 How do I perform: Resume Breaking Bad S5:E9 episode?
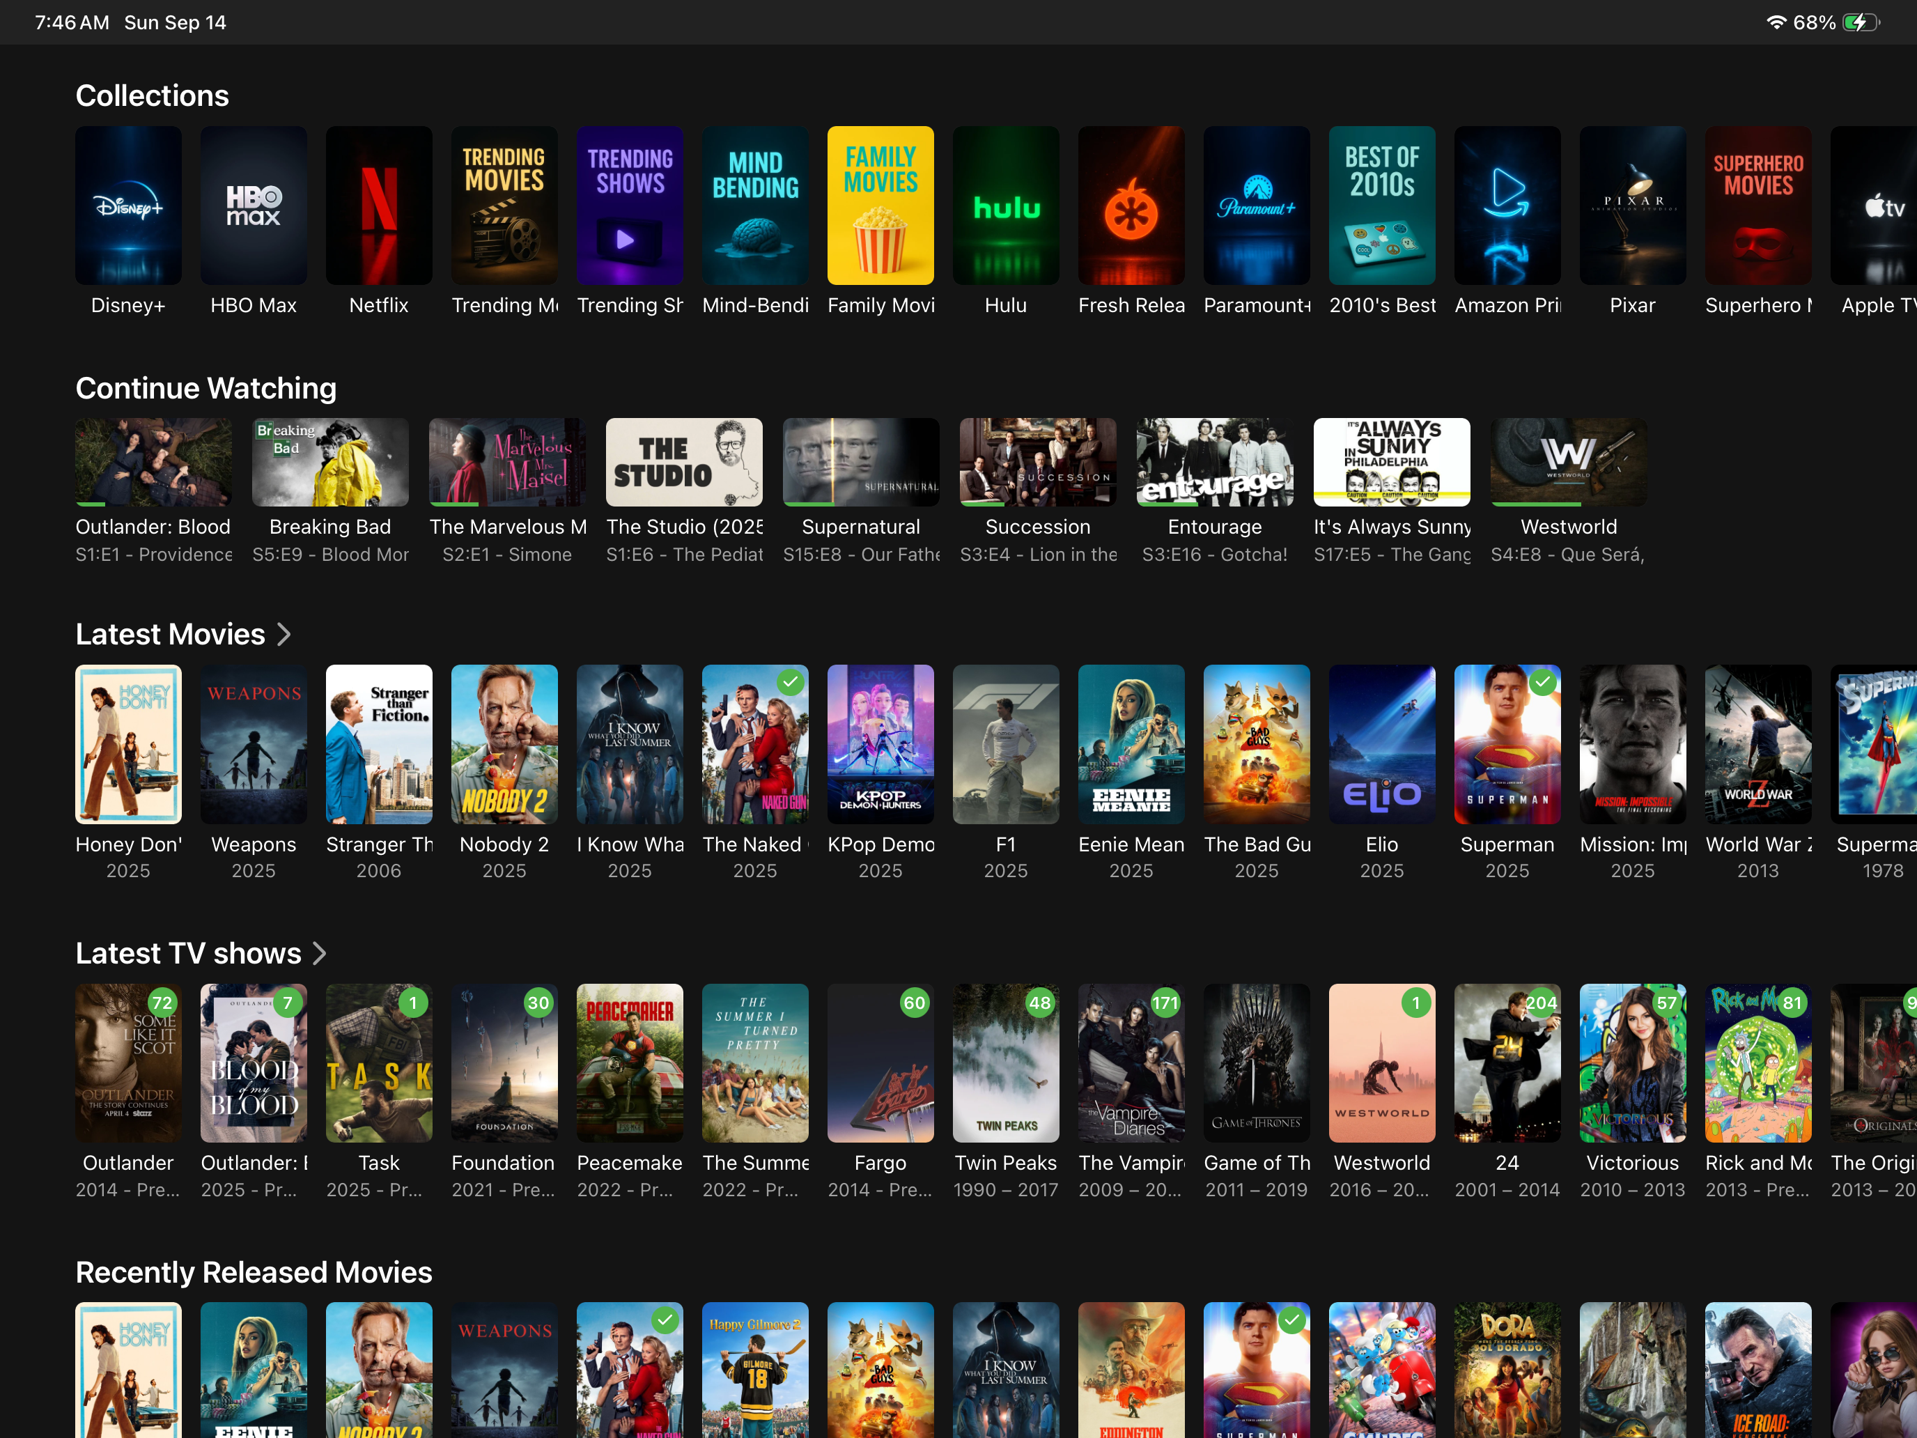[x=330, y=462]
